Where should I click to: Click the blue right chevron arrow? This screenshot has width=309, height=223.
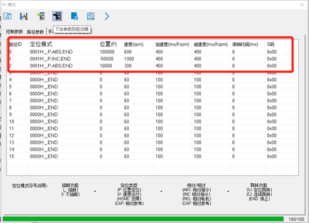coord(106,16)
